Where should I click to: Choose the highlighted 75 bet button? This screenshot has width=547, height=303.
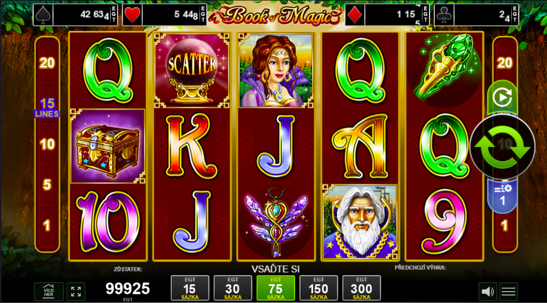(275, 288)
